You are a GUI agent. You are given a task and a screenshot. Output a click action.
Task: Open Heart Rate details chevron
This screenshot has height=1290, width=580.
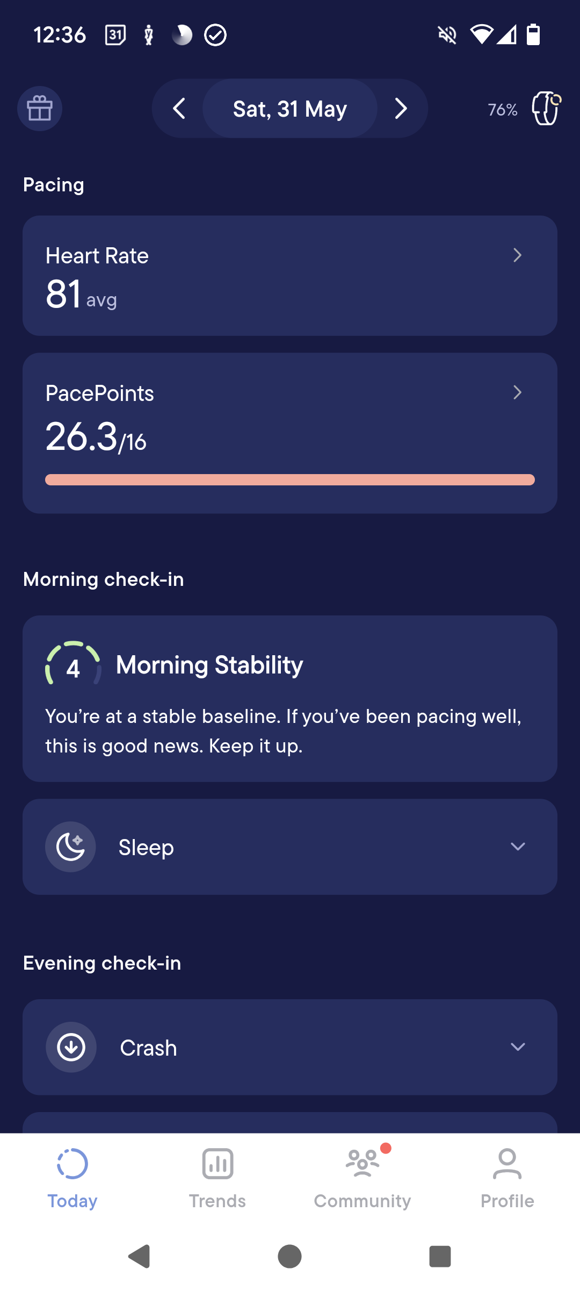tap(517, 255)
